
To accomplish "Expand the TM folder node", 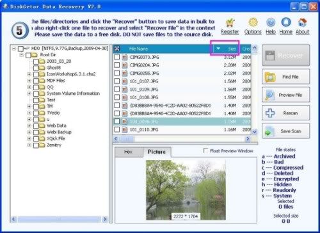I will [x=29, y=106].
